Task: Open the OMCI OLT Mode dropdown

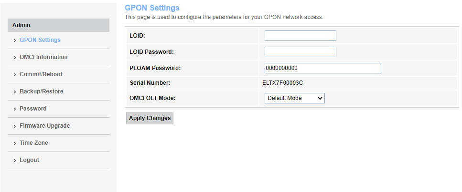Action: click(294, 98)
